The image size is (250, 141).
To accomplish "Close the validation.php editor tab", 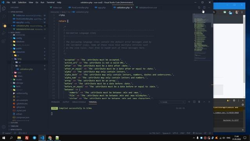I will tap(132, 7).
